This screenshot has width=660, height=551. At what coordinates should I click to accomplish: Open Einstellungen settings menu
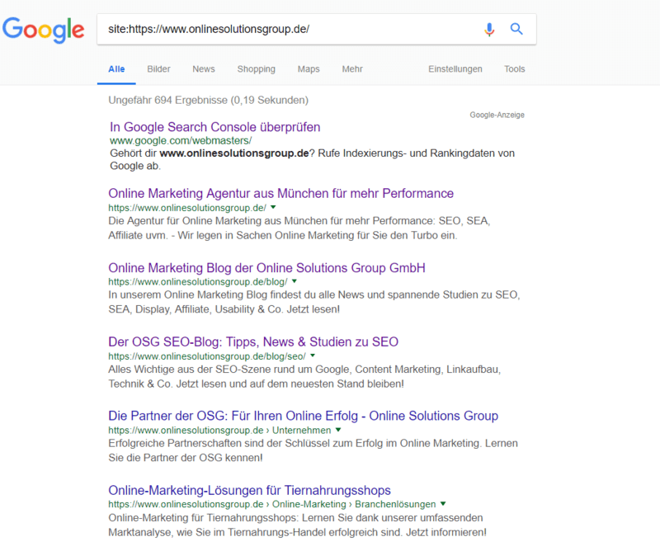click(x=455, y=69)
